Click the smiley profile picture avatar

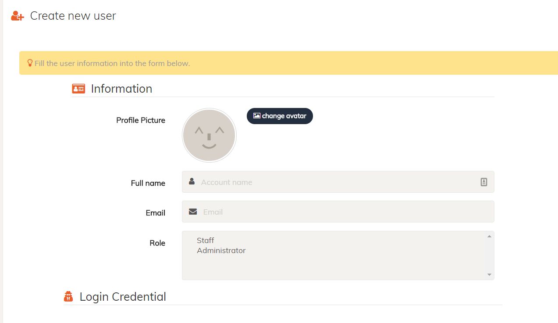click(x=209, y=135)
